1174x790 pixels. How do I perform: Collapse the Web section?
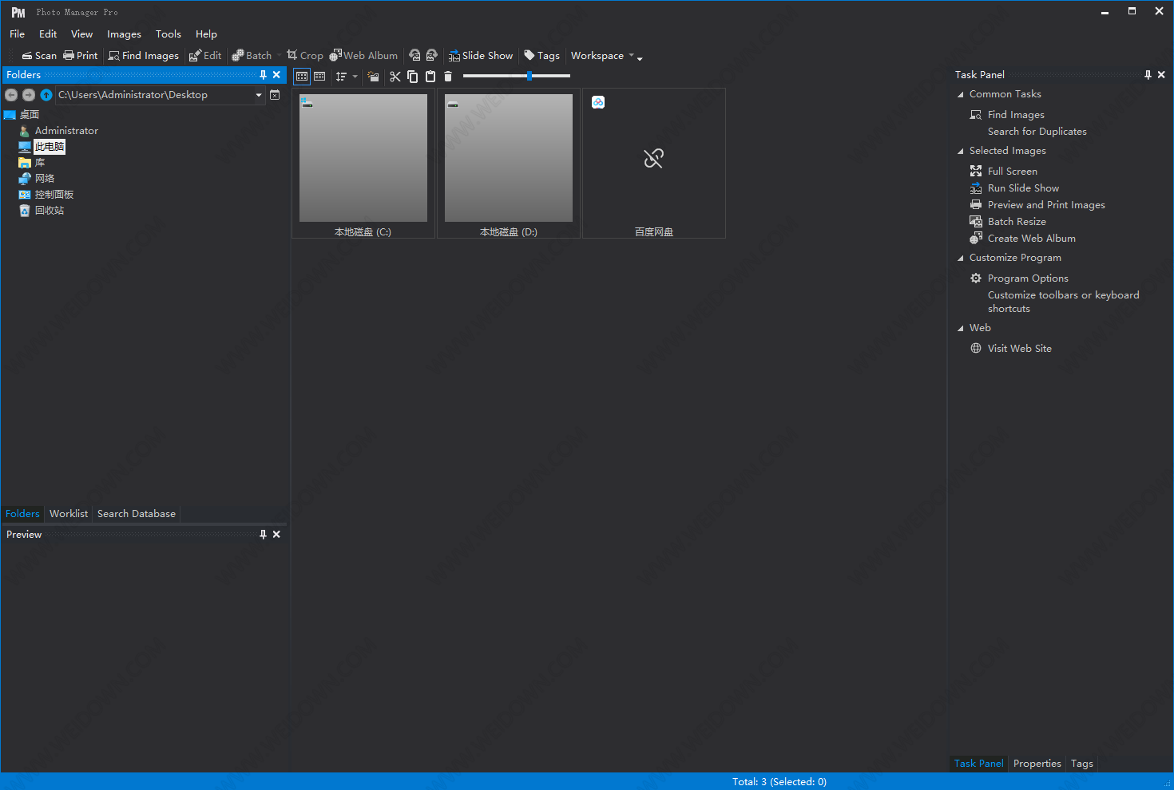click(961, 328)
